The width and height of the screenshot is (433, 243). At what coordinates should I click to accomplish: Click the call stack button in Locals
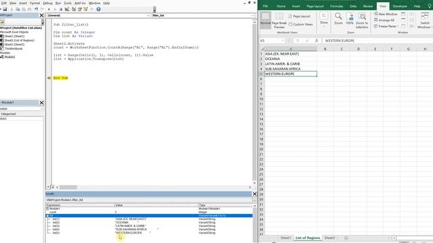coord(254,200)
